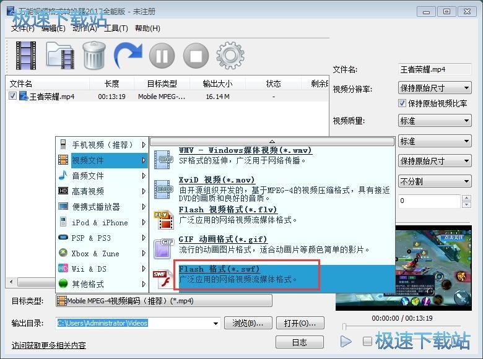Toggle the checkbox for 王者荣耀.mp4
This screenshot has height=359, width=483.
coord(12,96)
